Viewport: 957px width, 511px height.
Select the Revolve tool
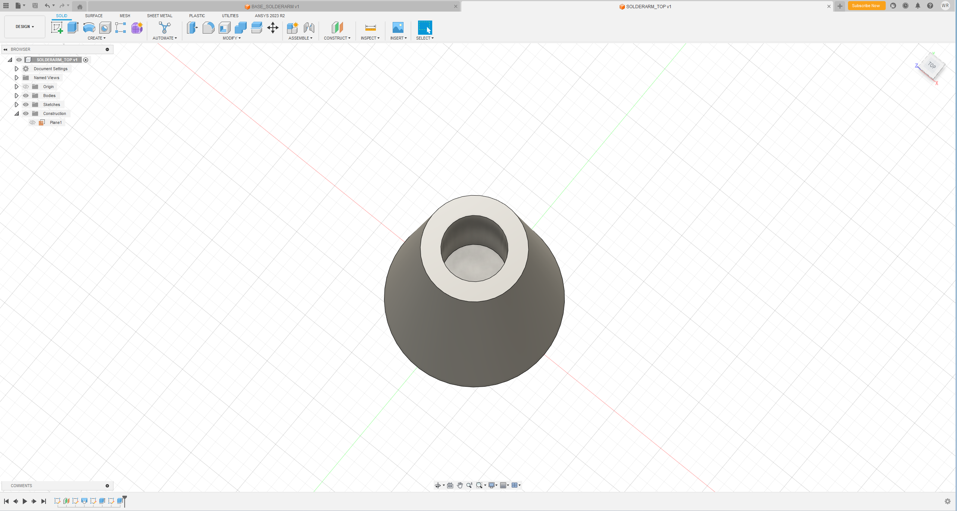(x=89, y=27)
